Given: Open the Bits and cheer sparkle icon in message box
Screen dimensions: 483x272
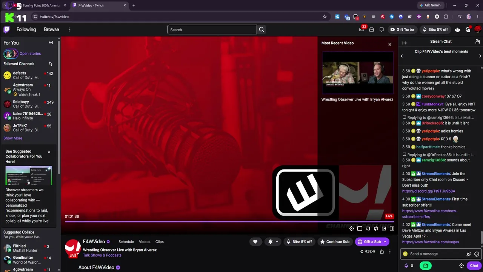Looking at the screenshot, I should [469, 254].
